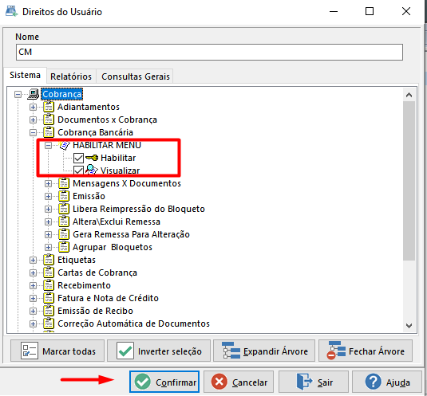Open the Relatórios tab
The width and height of the screenshot is (427, 396).
(71, 76)
